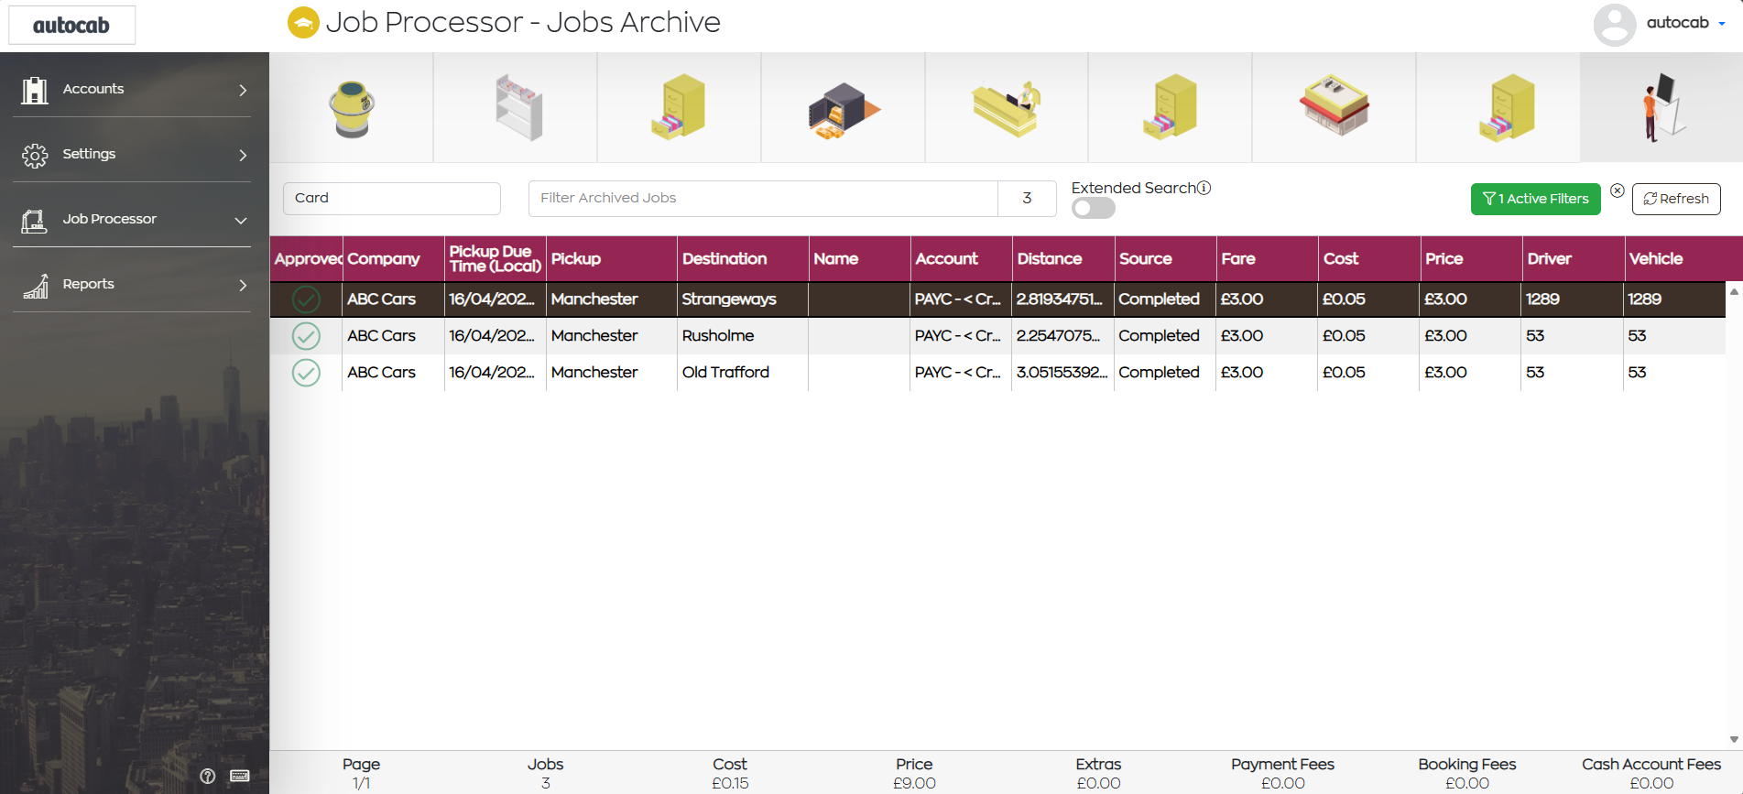Open the Reports sidebar menu
Image resolution: width=1743 pixels, height=794 pixels.
[x=132, y=285]
